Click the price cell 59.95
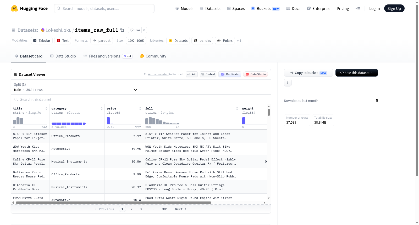 (x=124, y=149)
